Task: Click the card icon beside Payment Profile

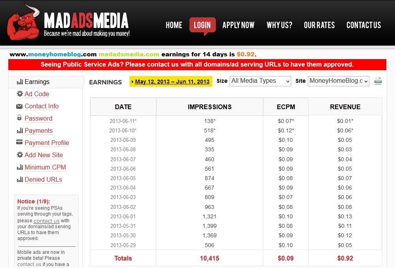Action: (x=19, y=142)
